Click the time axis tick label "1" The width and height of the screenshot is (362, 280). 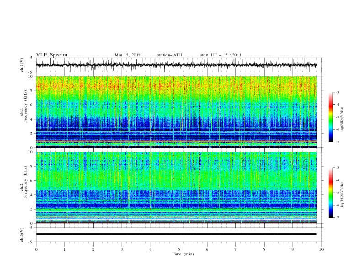[x=64, y=249]
